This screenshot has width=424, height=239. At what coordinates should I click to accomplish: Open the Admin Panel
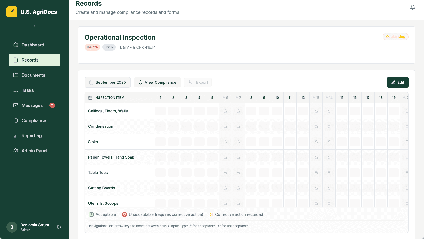[34, 151]
